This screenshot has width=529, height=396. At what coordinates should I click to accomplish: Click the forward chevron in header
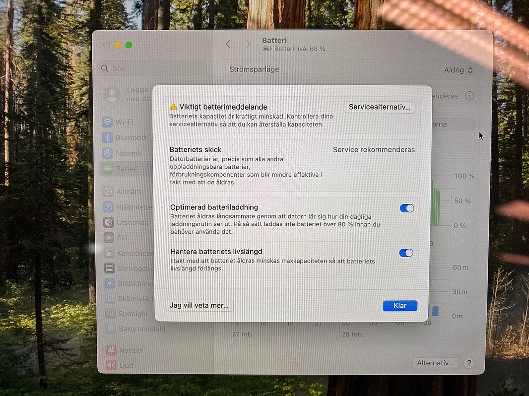click(248, 44)
